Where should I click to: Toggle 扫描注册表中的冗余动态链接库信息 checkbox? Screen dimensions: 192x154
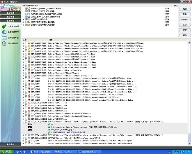tap(26, 17)
